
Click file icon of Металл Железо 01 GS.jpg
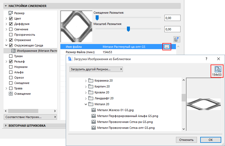[x=94, y=110]
